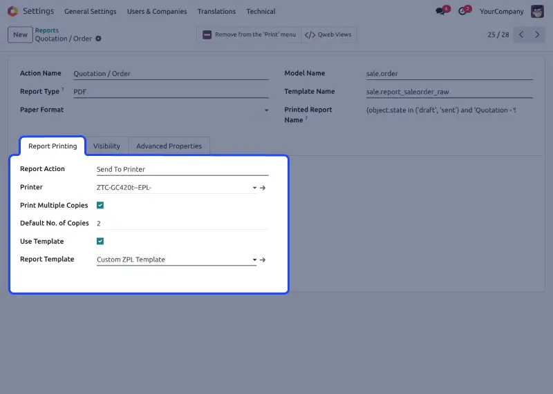The image size is (553, 394).
Task: Toggle the Print Multiple Copies checkbox
Action: 100,205
